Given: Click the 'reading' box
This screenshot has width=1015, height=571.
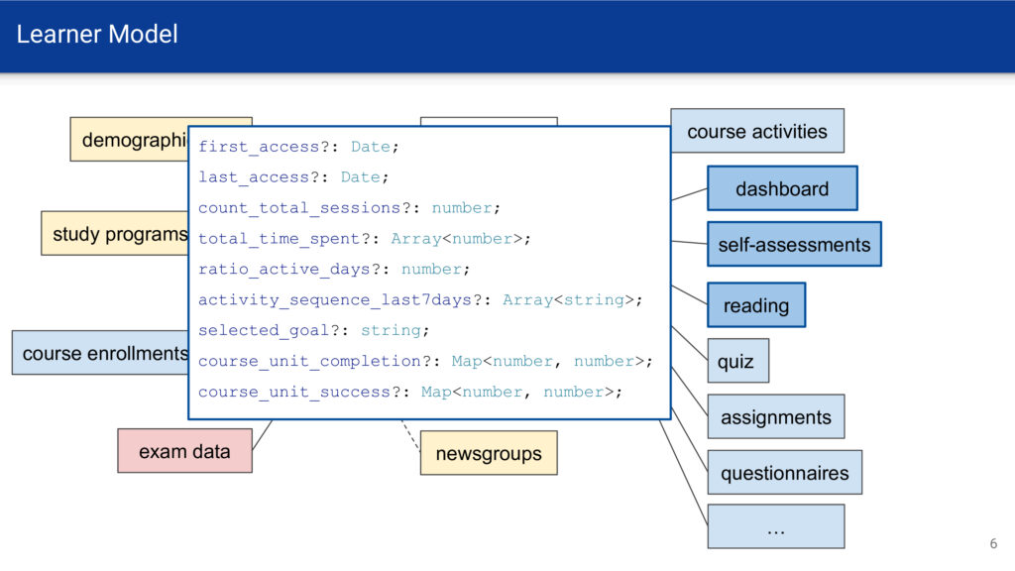Looking at the screenshot, I should pyautogui.click(x=756, y=305).
